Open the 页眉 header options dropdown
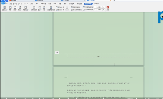Viewport: 163px width, 99px height. tap(10, 8)
